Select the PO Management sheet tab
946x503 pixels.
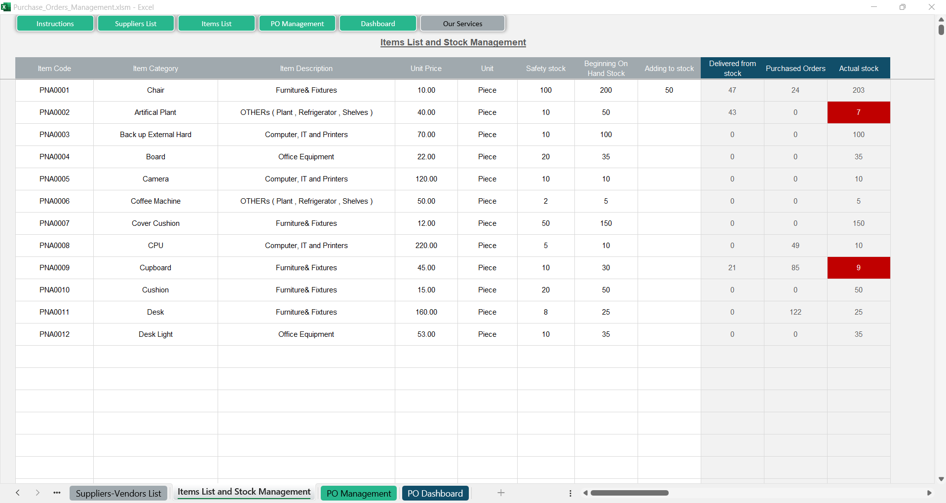(358, 493)
